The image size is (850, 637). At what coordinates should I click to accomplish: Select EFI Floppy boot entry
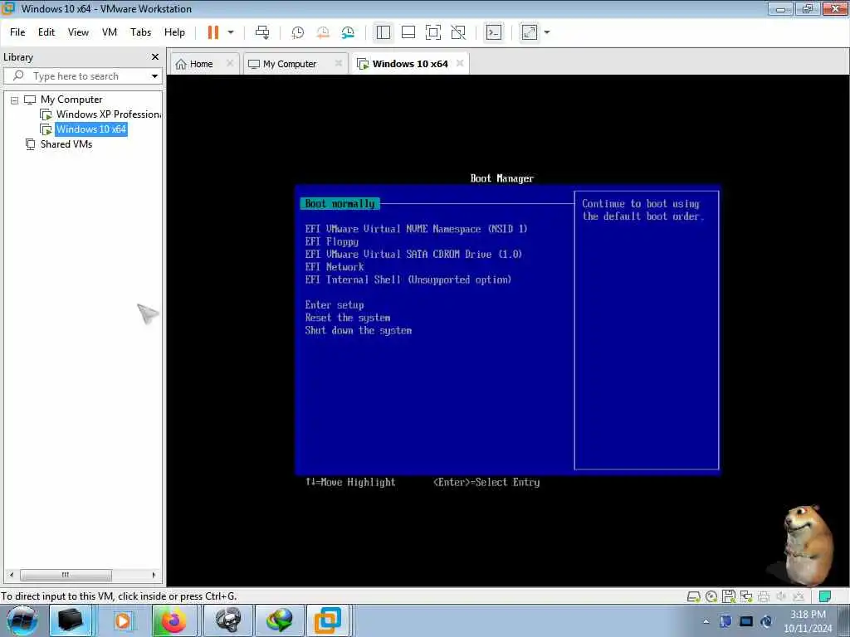click(332, 241)
